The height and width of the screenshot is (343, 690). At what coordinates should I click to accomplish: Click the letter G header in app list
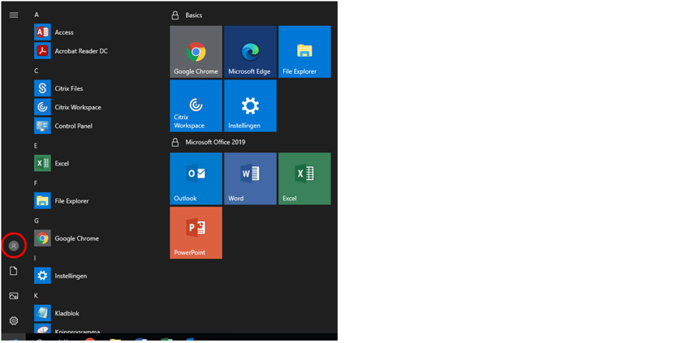pos(37,221)
